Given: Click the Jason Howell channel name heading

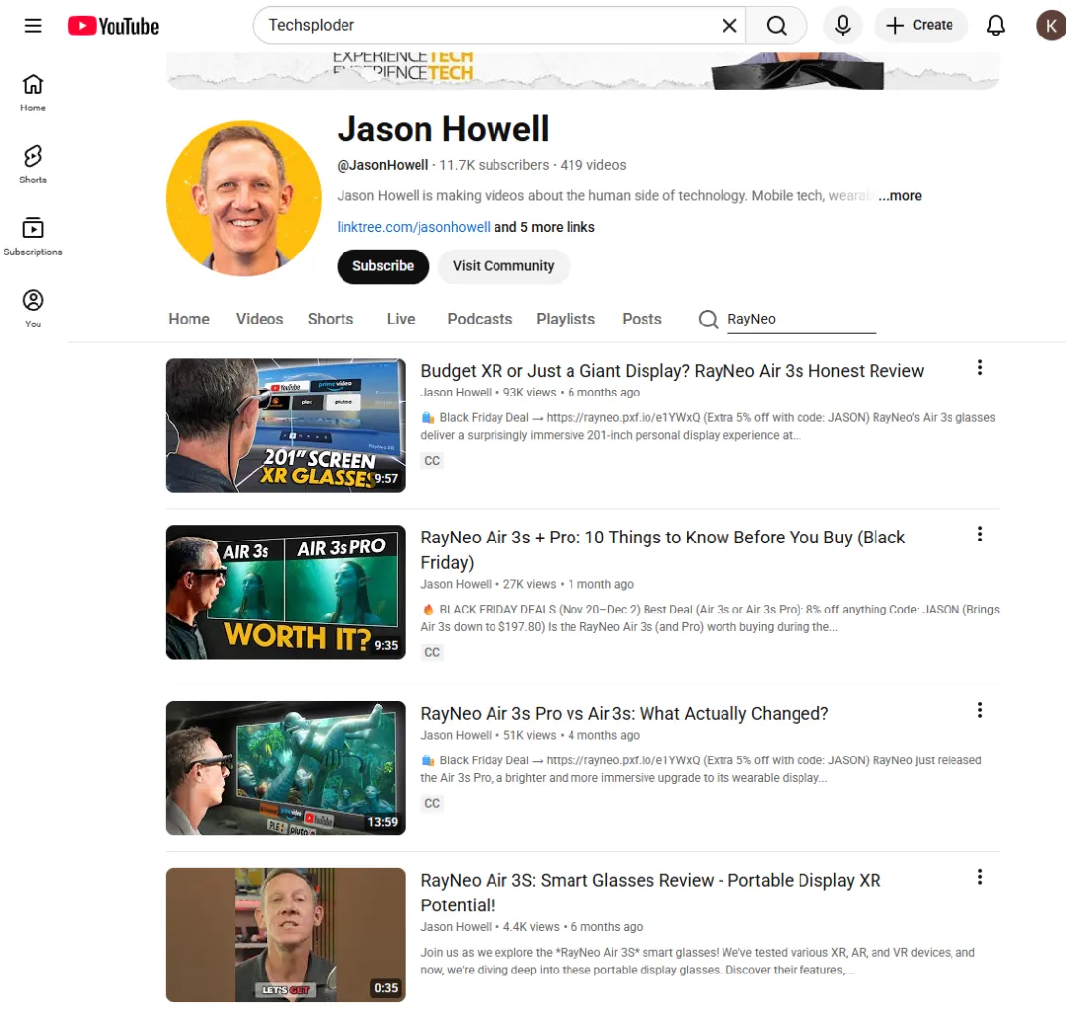Looking at the screenshot, I should tap(443, 129).
